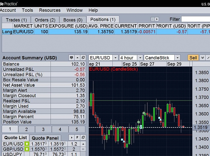210x156 pixels.
Task: Collapse the Account Summary panel with up arrow
Action: pyautogui.click(x=77, y=58)
